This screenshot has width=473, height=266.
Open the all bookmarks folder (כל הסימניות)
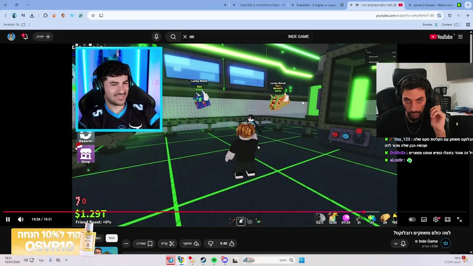click(14, 25)
